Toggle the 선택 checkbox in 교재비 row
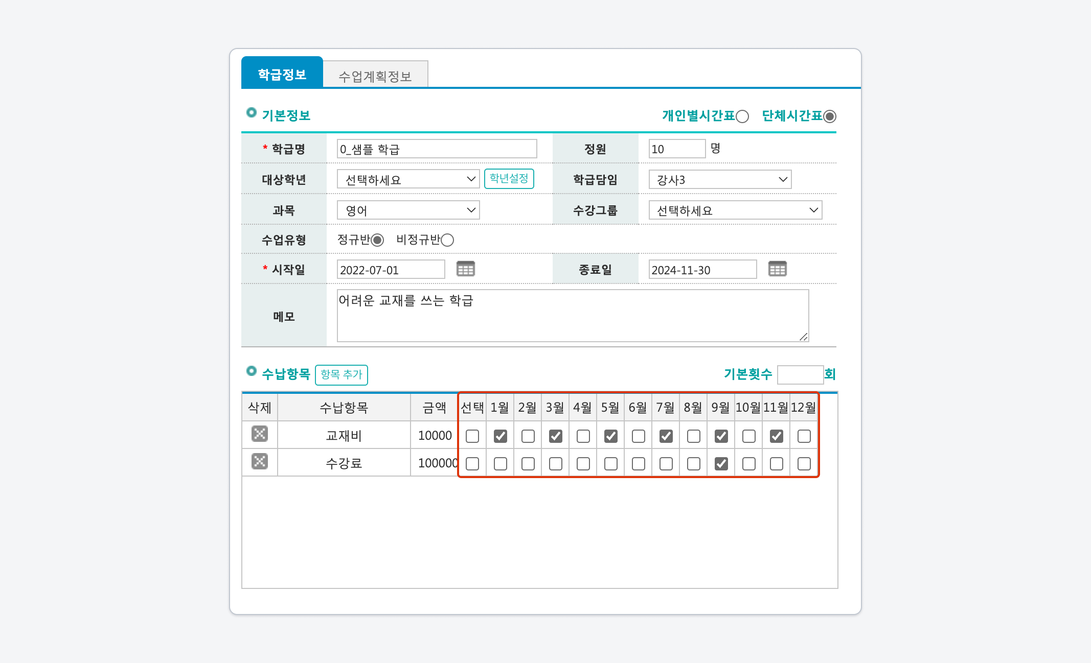Viewport: 1091px width, 663px height. 472,436
